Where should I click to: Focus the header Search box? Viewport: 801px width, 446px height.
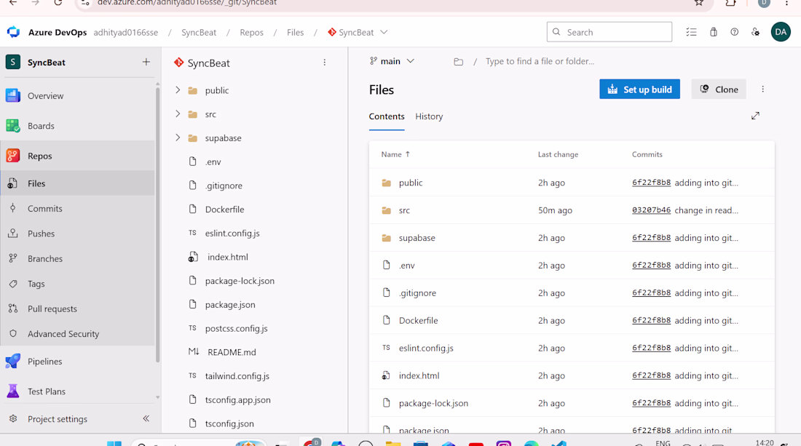[609, 32]
